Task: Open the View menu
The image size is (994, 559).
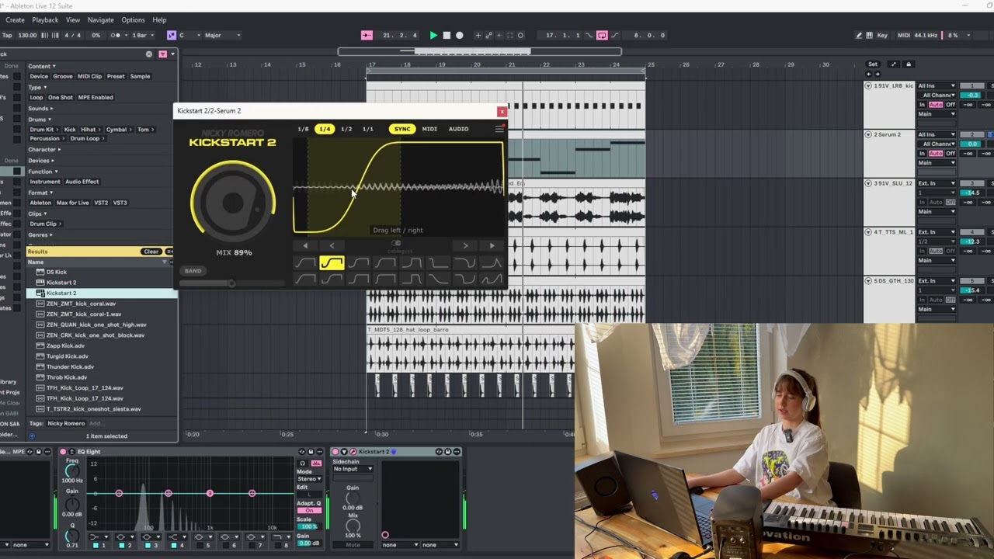Action: [73, 20]
